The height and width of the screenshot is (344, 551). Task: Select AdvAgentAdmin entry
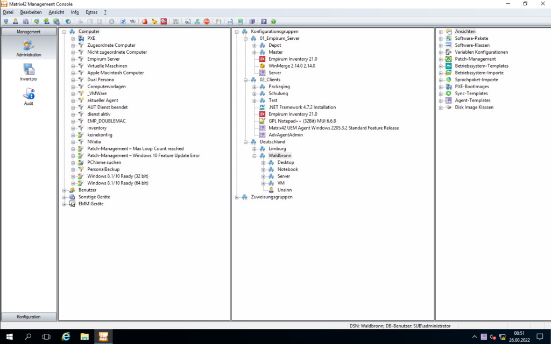pos(285,135)
